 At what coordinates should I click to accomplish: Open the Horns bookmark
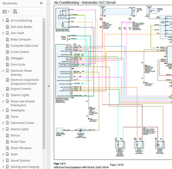pos(15,117)
